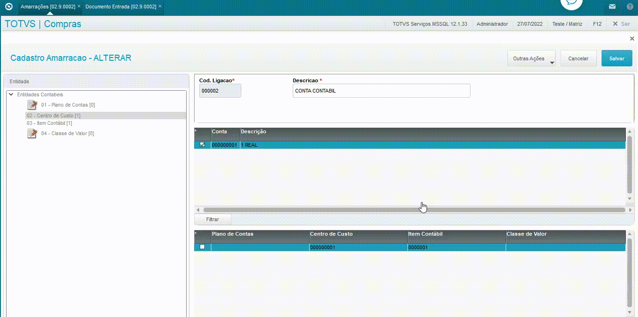
Task: Click the right arrow of the horizontal scrollbar
Action: tap(630, 210)
